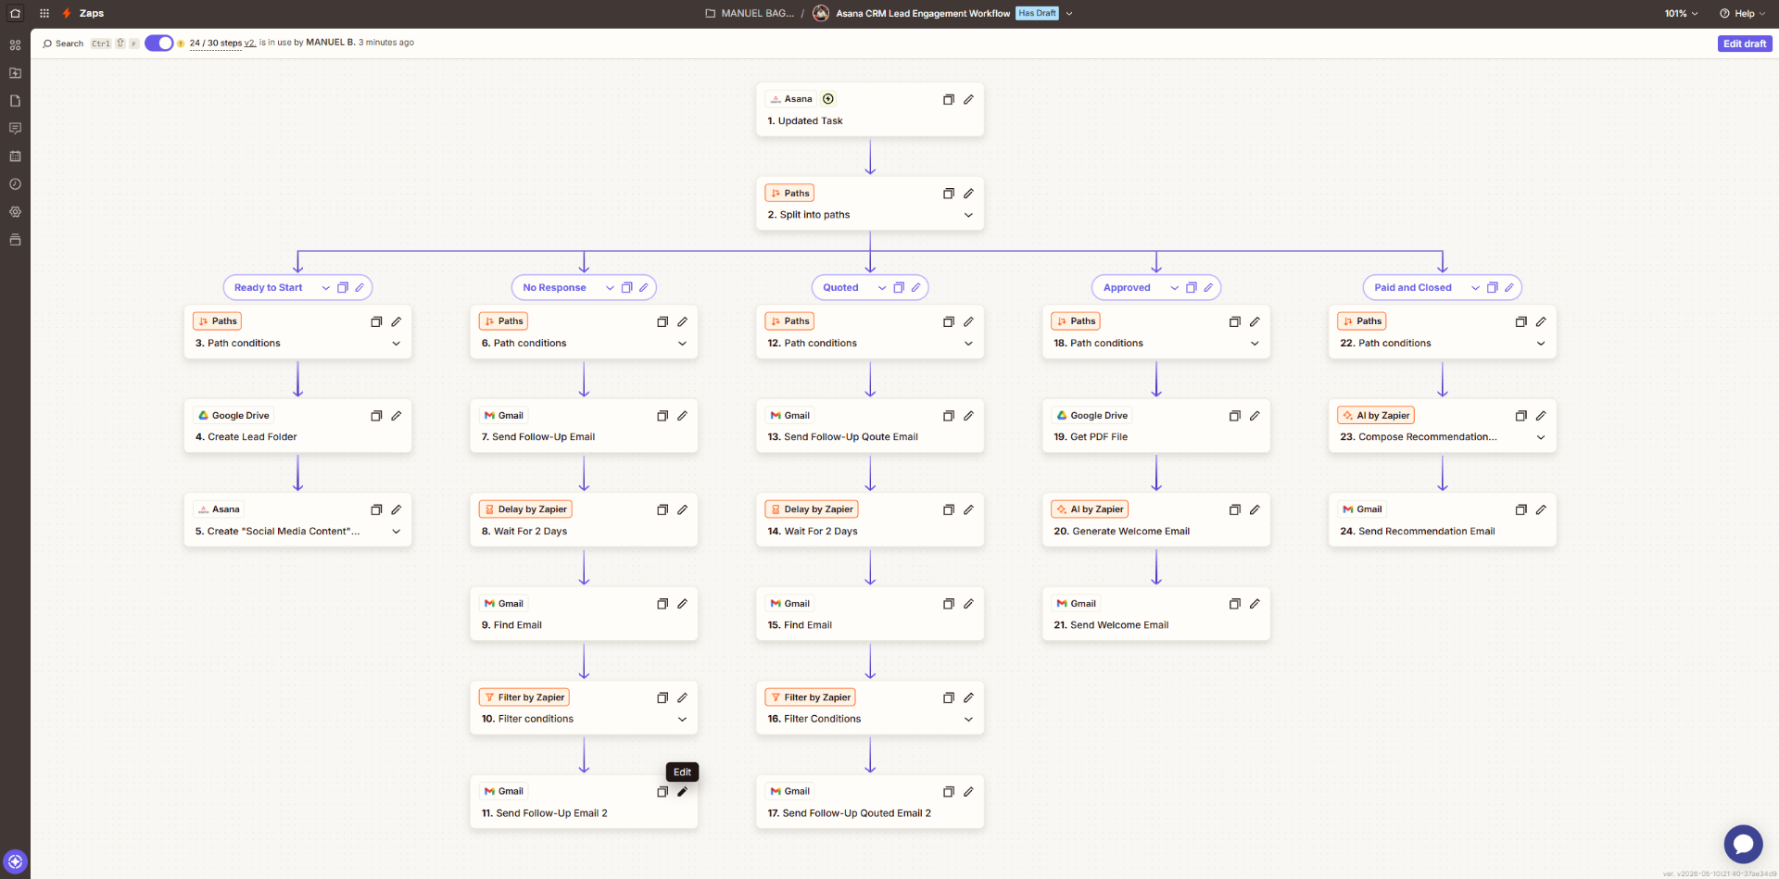Screen dimensions: 1779x879
Task: Open the settings gear in left sidebar
Action: click(15, 212)
